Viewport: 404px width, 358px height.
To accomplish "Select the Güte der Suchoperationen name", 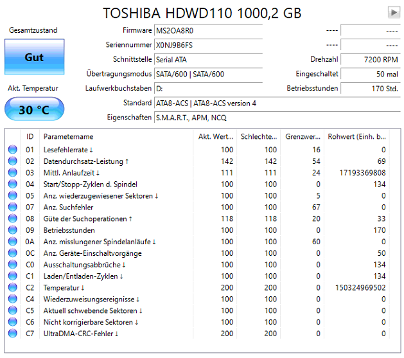I will [x=87, y=219].
